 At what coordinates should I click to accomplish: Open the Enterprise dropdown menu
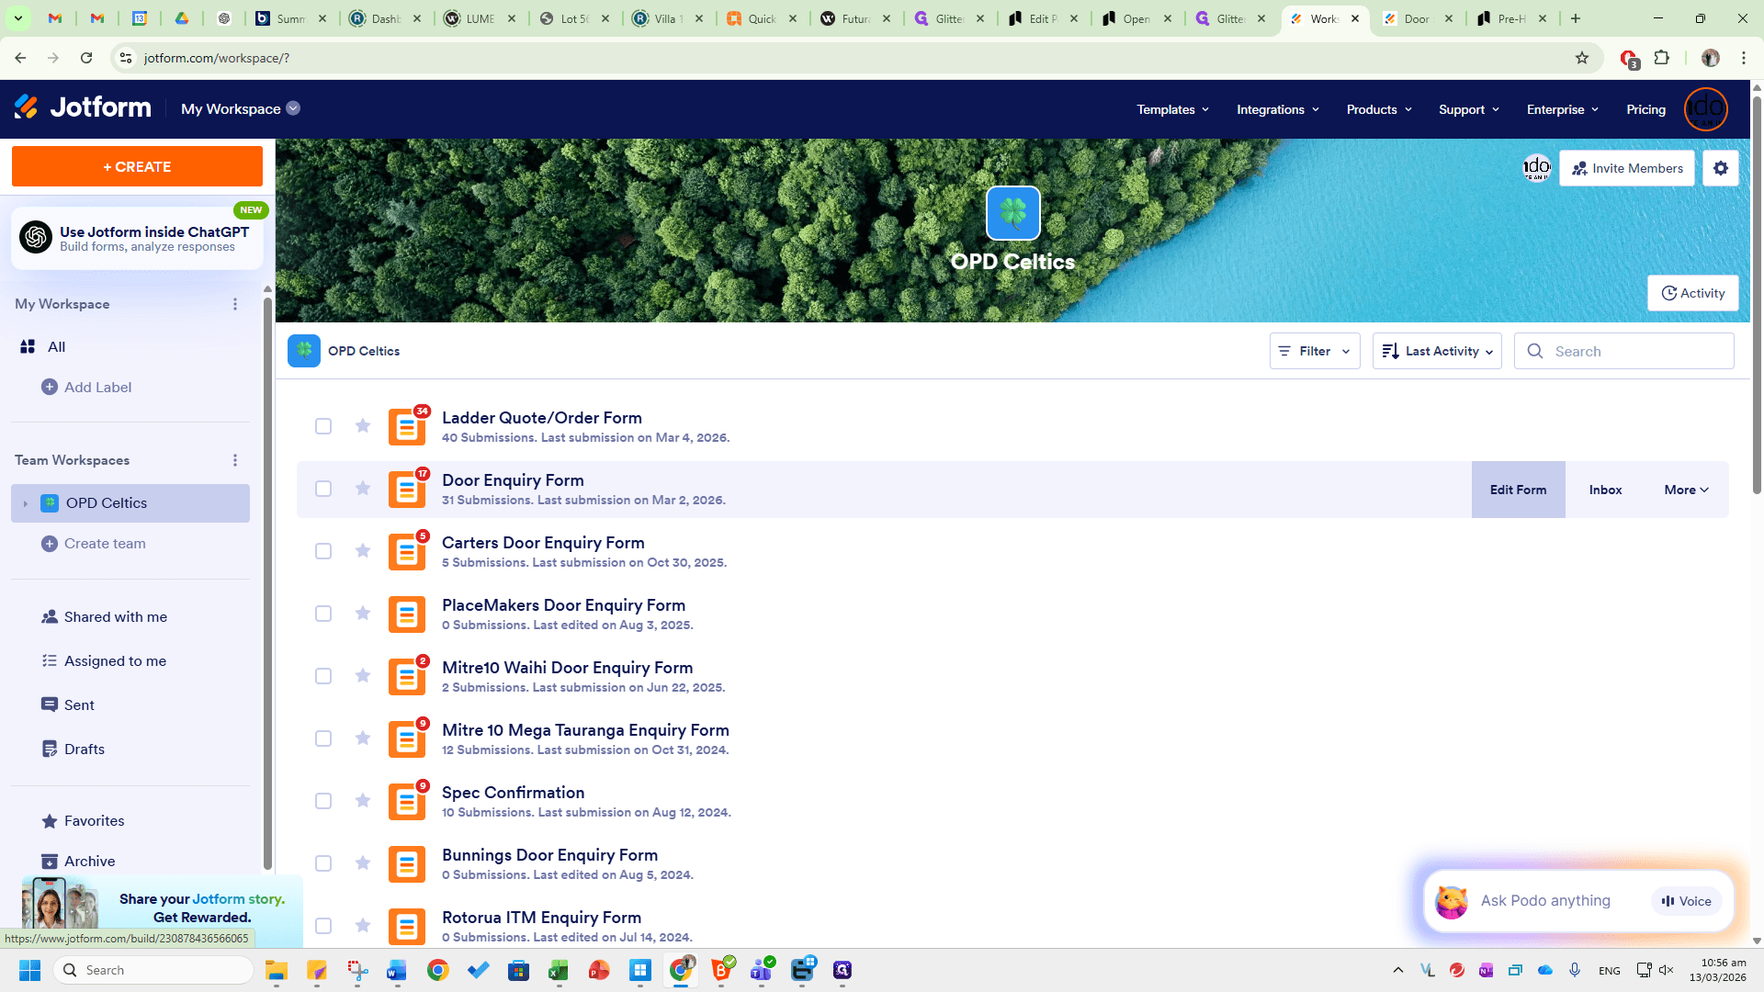1563,109
